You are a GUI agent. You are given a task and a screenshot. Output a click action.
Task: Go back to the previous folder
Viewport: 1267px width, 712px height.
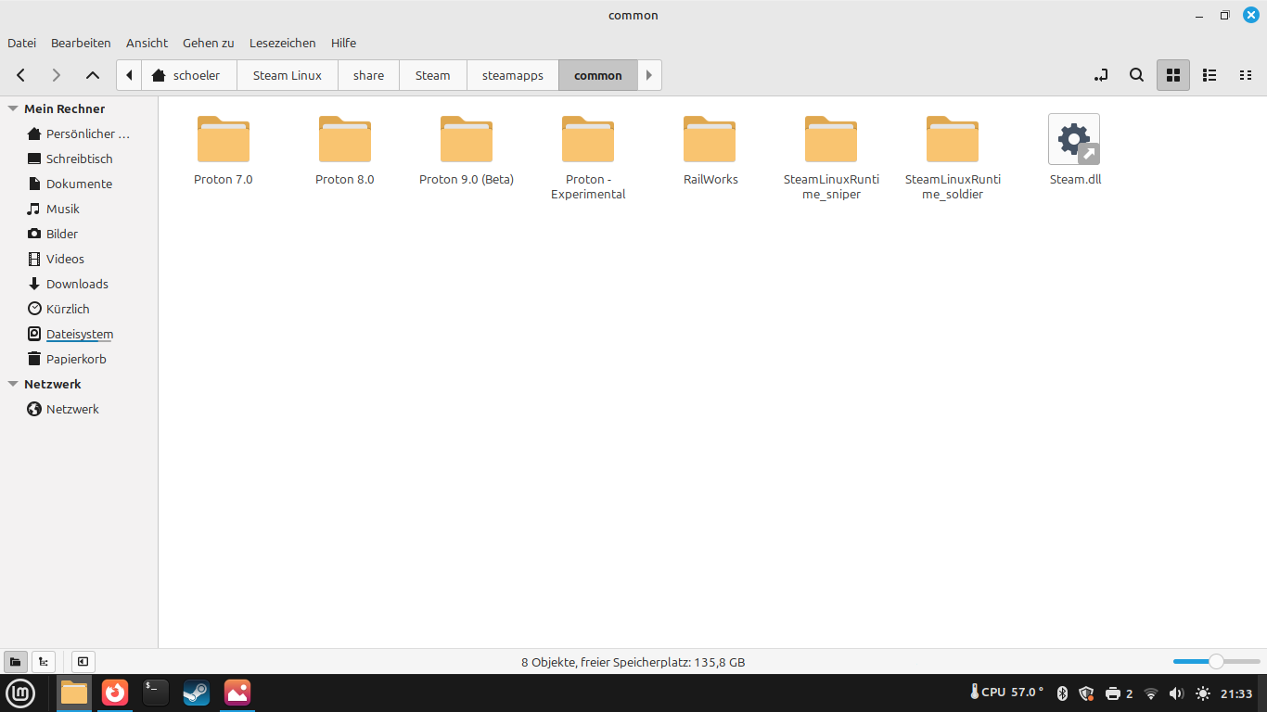21,75
